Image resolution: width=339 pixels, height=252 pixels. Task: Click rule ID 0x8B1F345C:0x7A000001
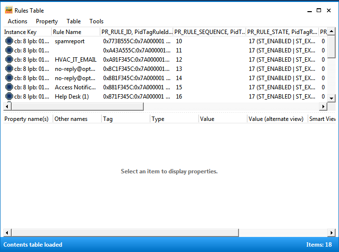(136, 78)
